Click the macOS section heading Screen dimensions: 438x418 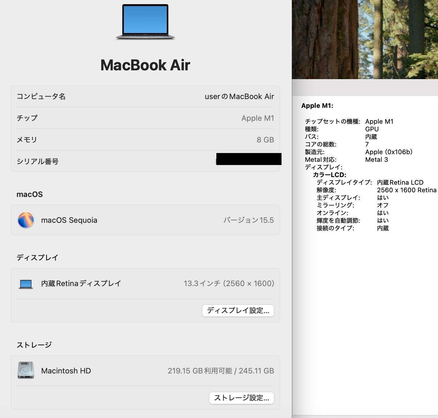[x=30, y=194]
